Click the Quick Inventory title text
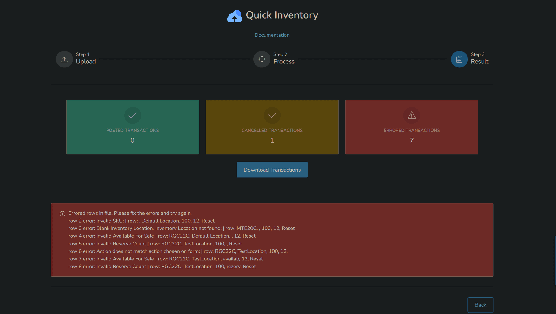556x314 pixels. [x=281, y=15]
